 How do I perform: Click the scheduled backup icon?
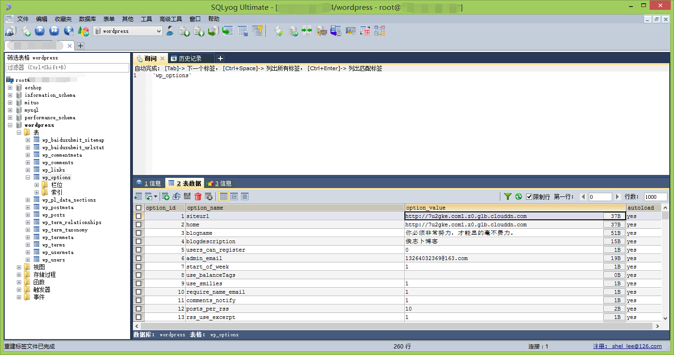336,31
